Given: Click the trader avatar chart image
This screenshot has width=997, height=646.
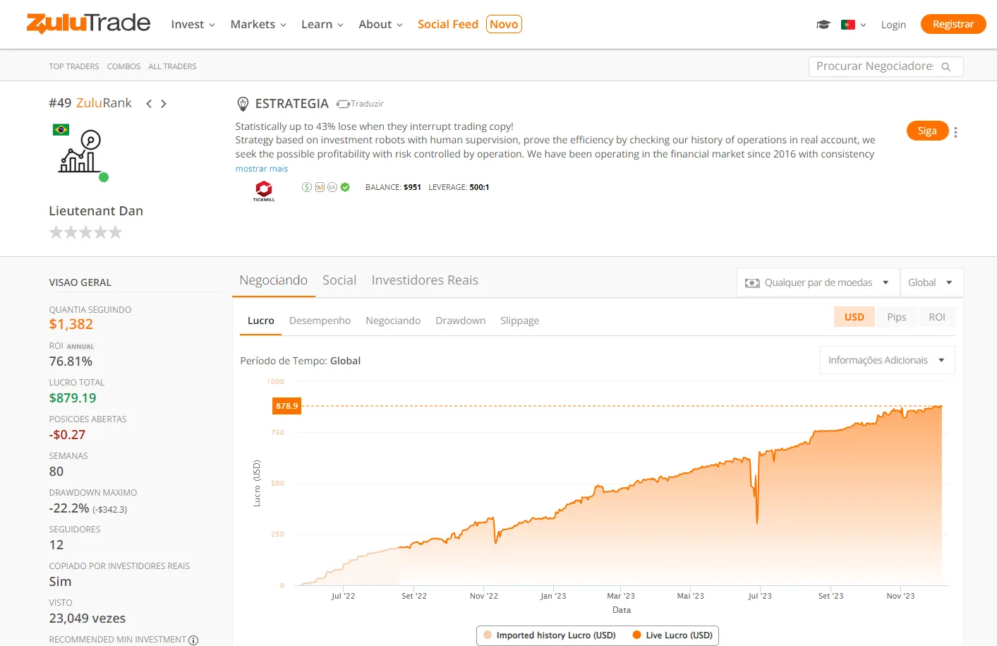Looking at the screenshot, I should [x=80, y=152].
